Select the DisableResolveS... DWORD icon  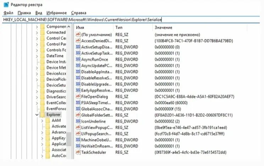coord(78,78)
